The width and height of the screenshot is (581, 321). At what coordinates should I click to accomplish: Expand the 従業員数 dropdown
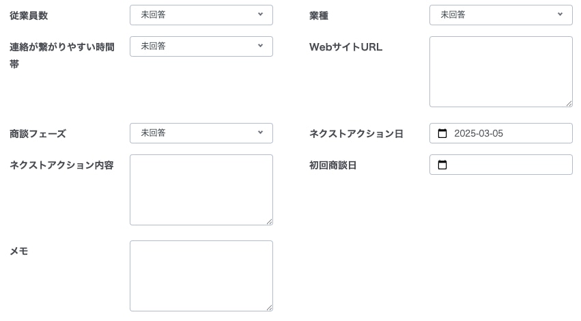click(201, 15)
